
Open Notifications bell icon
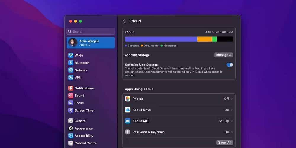click(71, 88)
